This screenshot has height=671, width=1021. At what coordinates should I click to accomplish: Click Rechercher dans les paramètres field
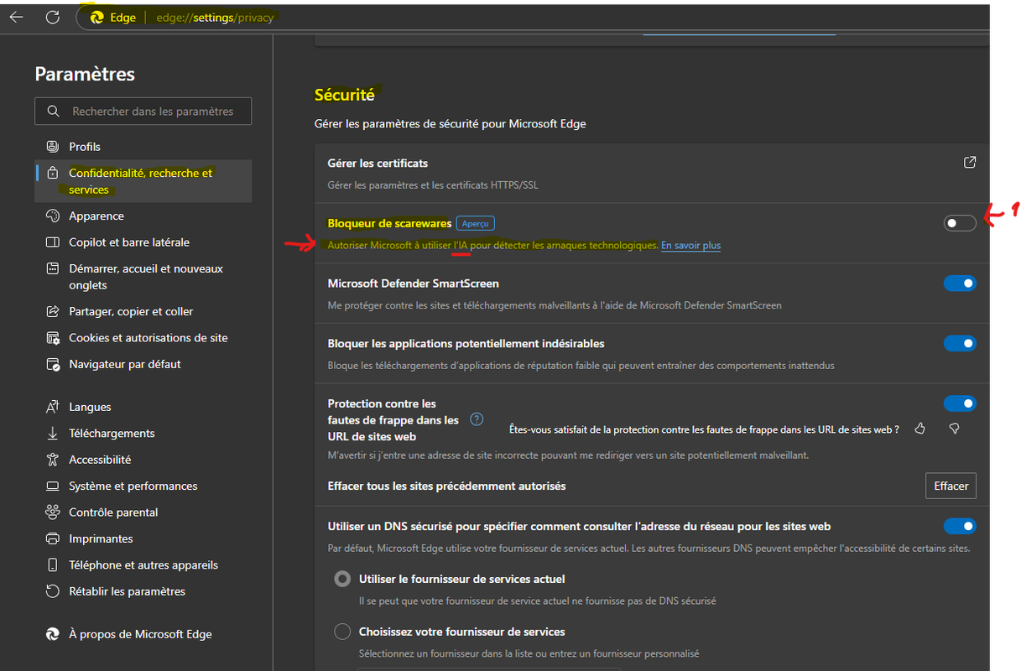click(x=143, y=111)
